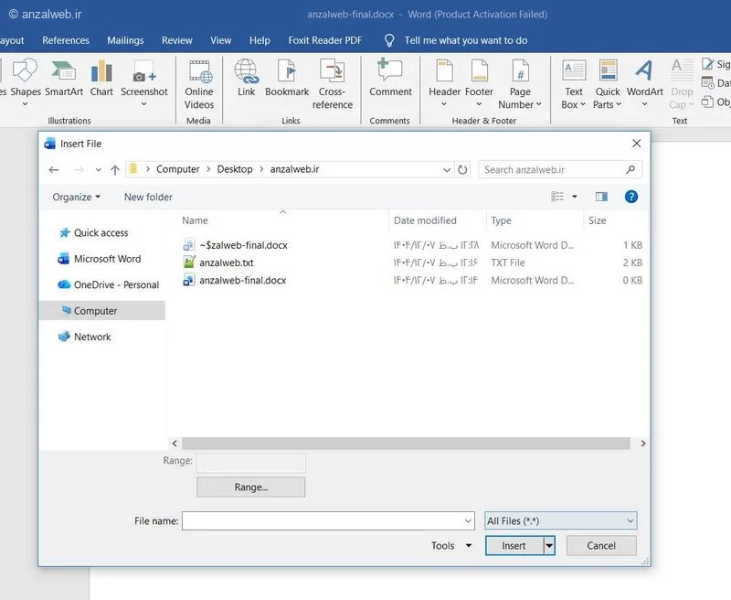The height and width of the screenshot is (600, 731).
Task: Add a new Comment
Action: coord(390,79)
